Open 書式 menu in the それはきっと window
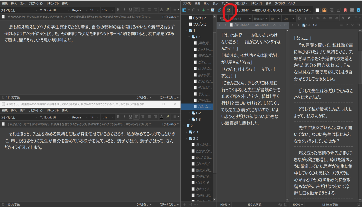Screen dimensions: 362x207 pyautogui.click(x=65, y=110)
